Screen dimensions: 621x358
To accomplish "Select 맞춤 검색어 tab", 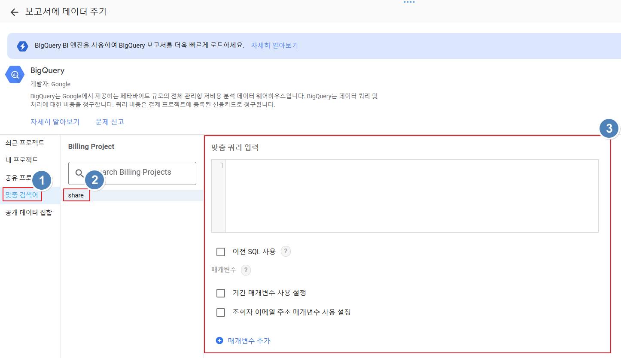I will pos(22,195).
